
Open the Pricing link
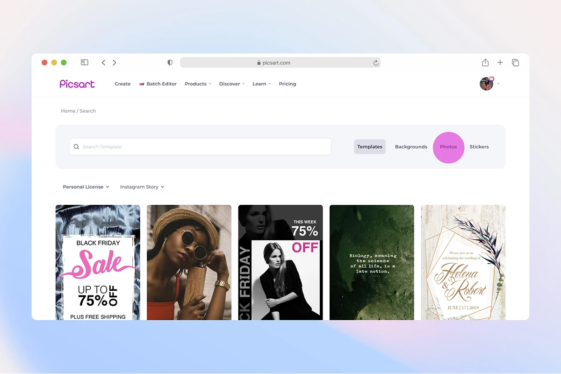pos(288,84)
